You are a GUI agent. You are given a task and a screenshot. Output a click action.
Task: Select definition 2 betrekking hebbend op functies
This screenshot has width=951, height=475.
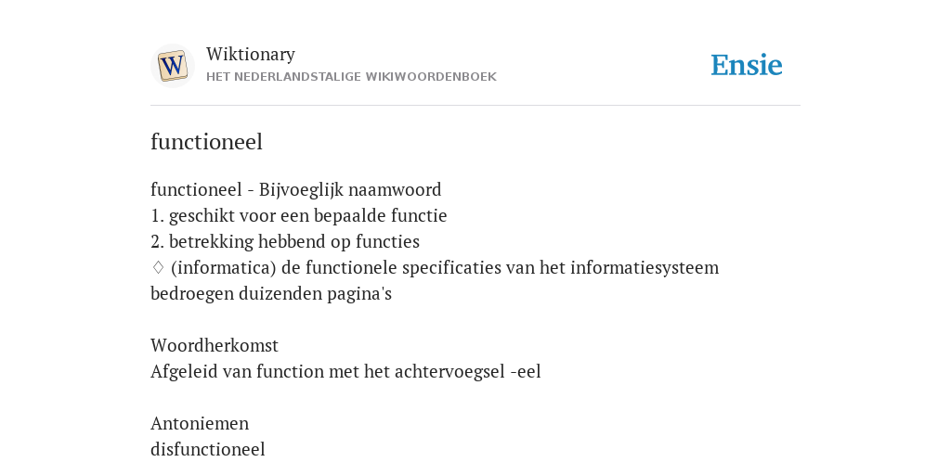(x=285, y=242)
